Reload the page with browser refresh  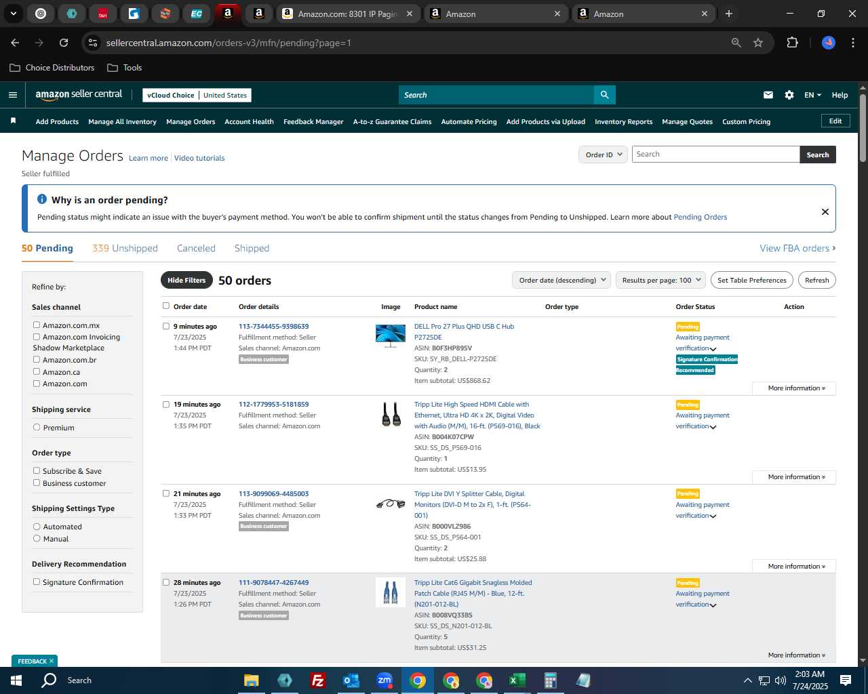tap(64, 43)
